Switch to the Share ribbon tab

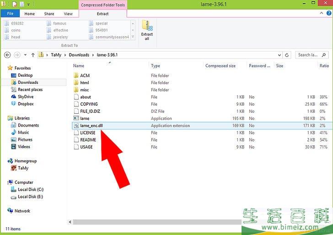point(49,14)
